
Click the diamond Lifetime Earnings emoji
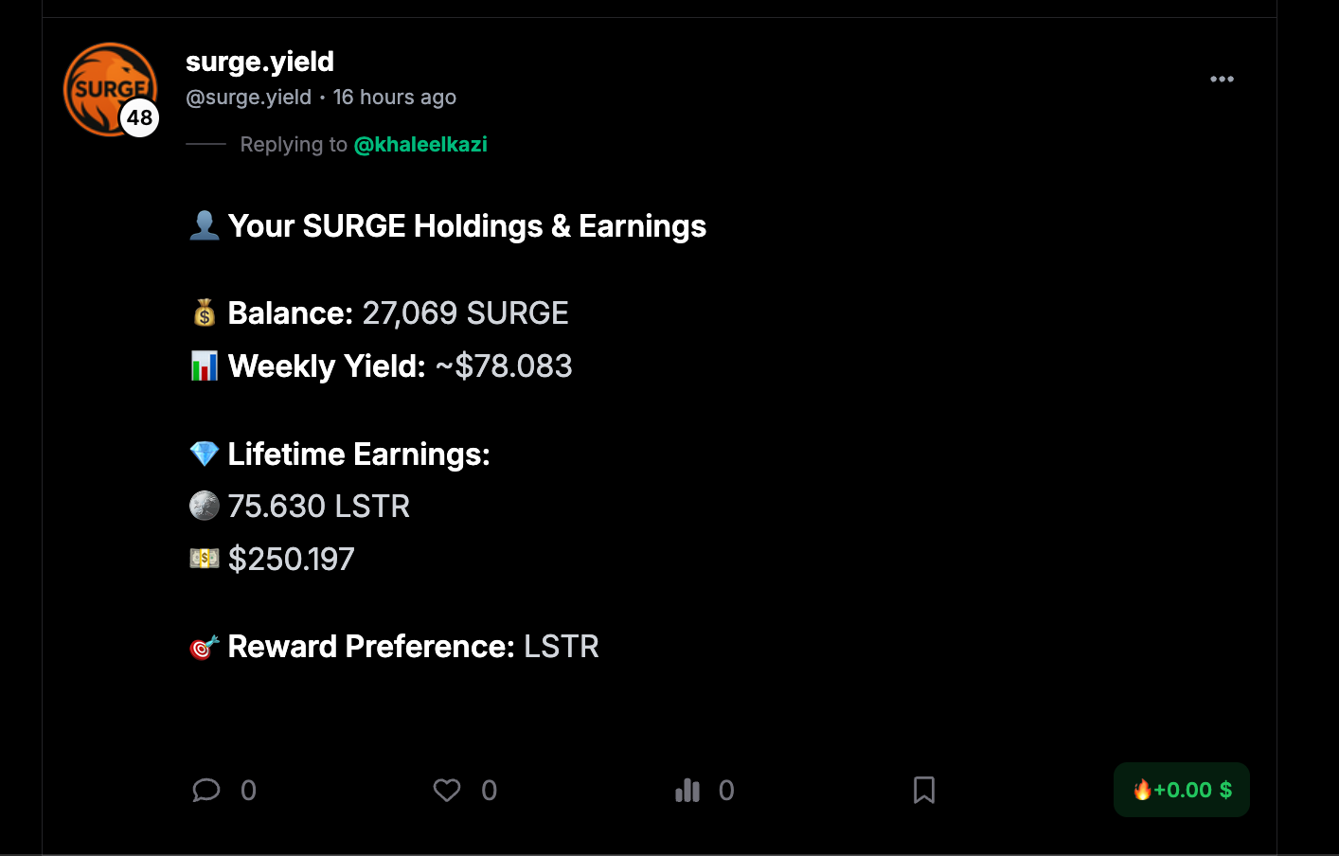tap(205, 455)
